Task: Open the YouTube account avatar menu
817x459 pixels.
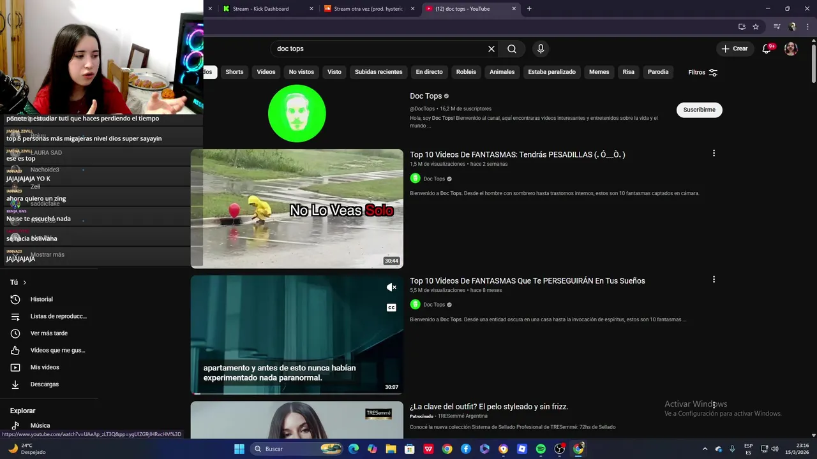Action: (x=791, y=49)
